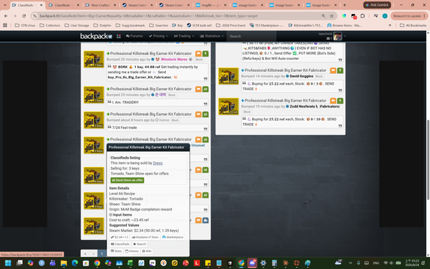The width and height of the screenshot is (430, 269).
Task: Open the inbox envelope notifications
Action: (329, 38)
